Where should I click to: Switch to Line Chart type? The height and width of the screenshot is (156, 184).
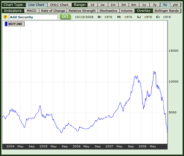pyautogui.click(x=36, y=5)
